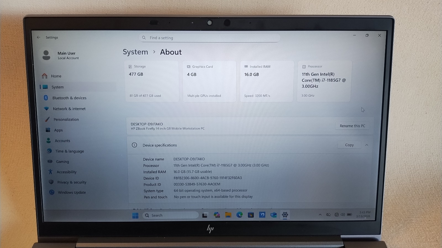Click the Rename this PC button

coord(352,126)
